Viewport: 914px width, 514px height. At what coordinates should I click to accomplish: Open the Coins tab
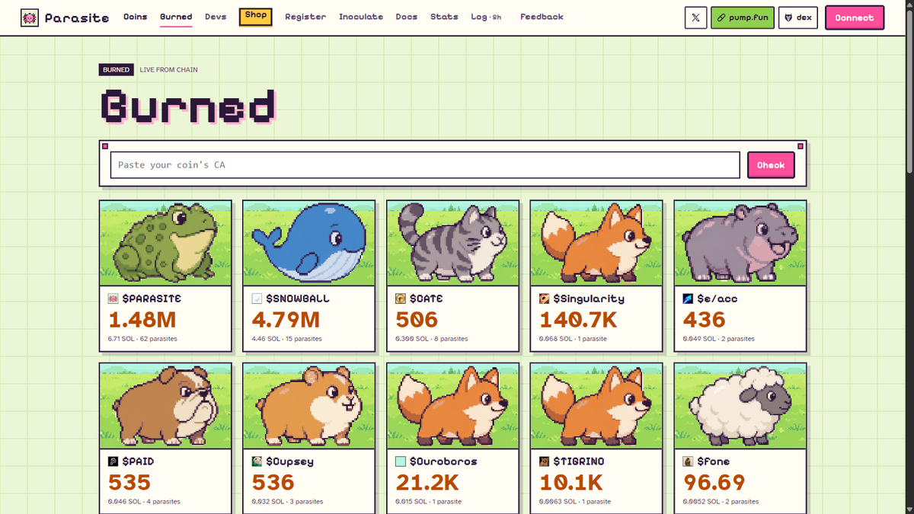(x=135, y=17)
